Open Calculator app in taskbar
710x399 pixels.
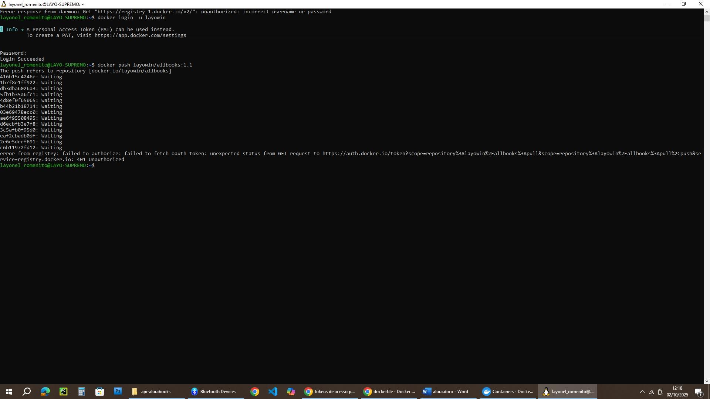(x=81, y=392)
